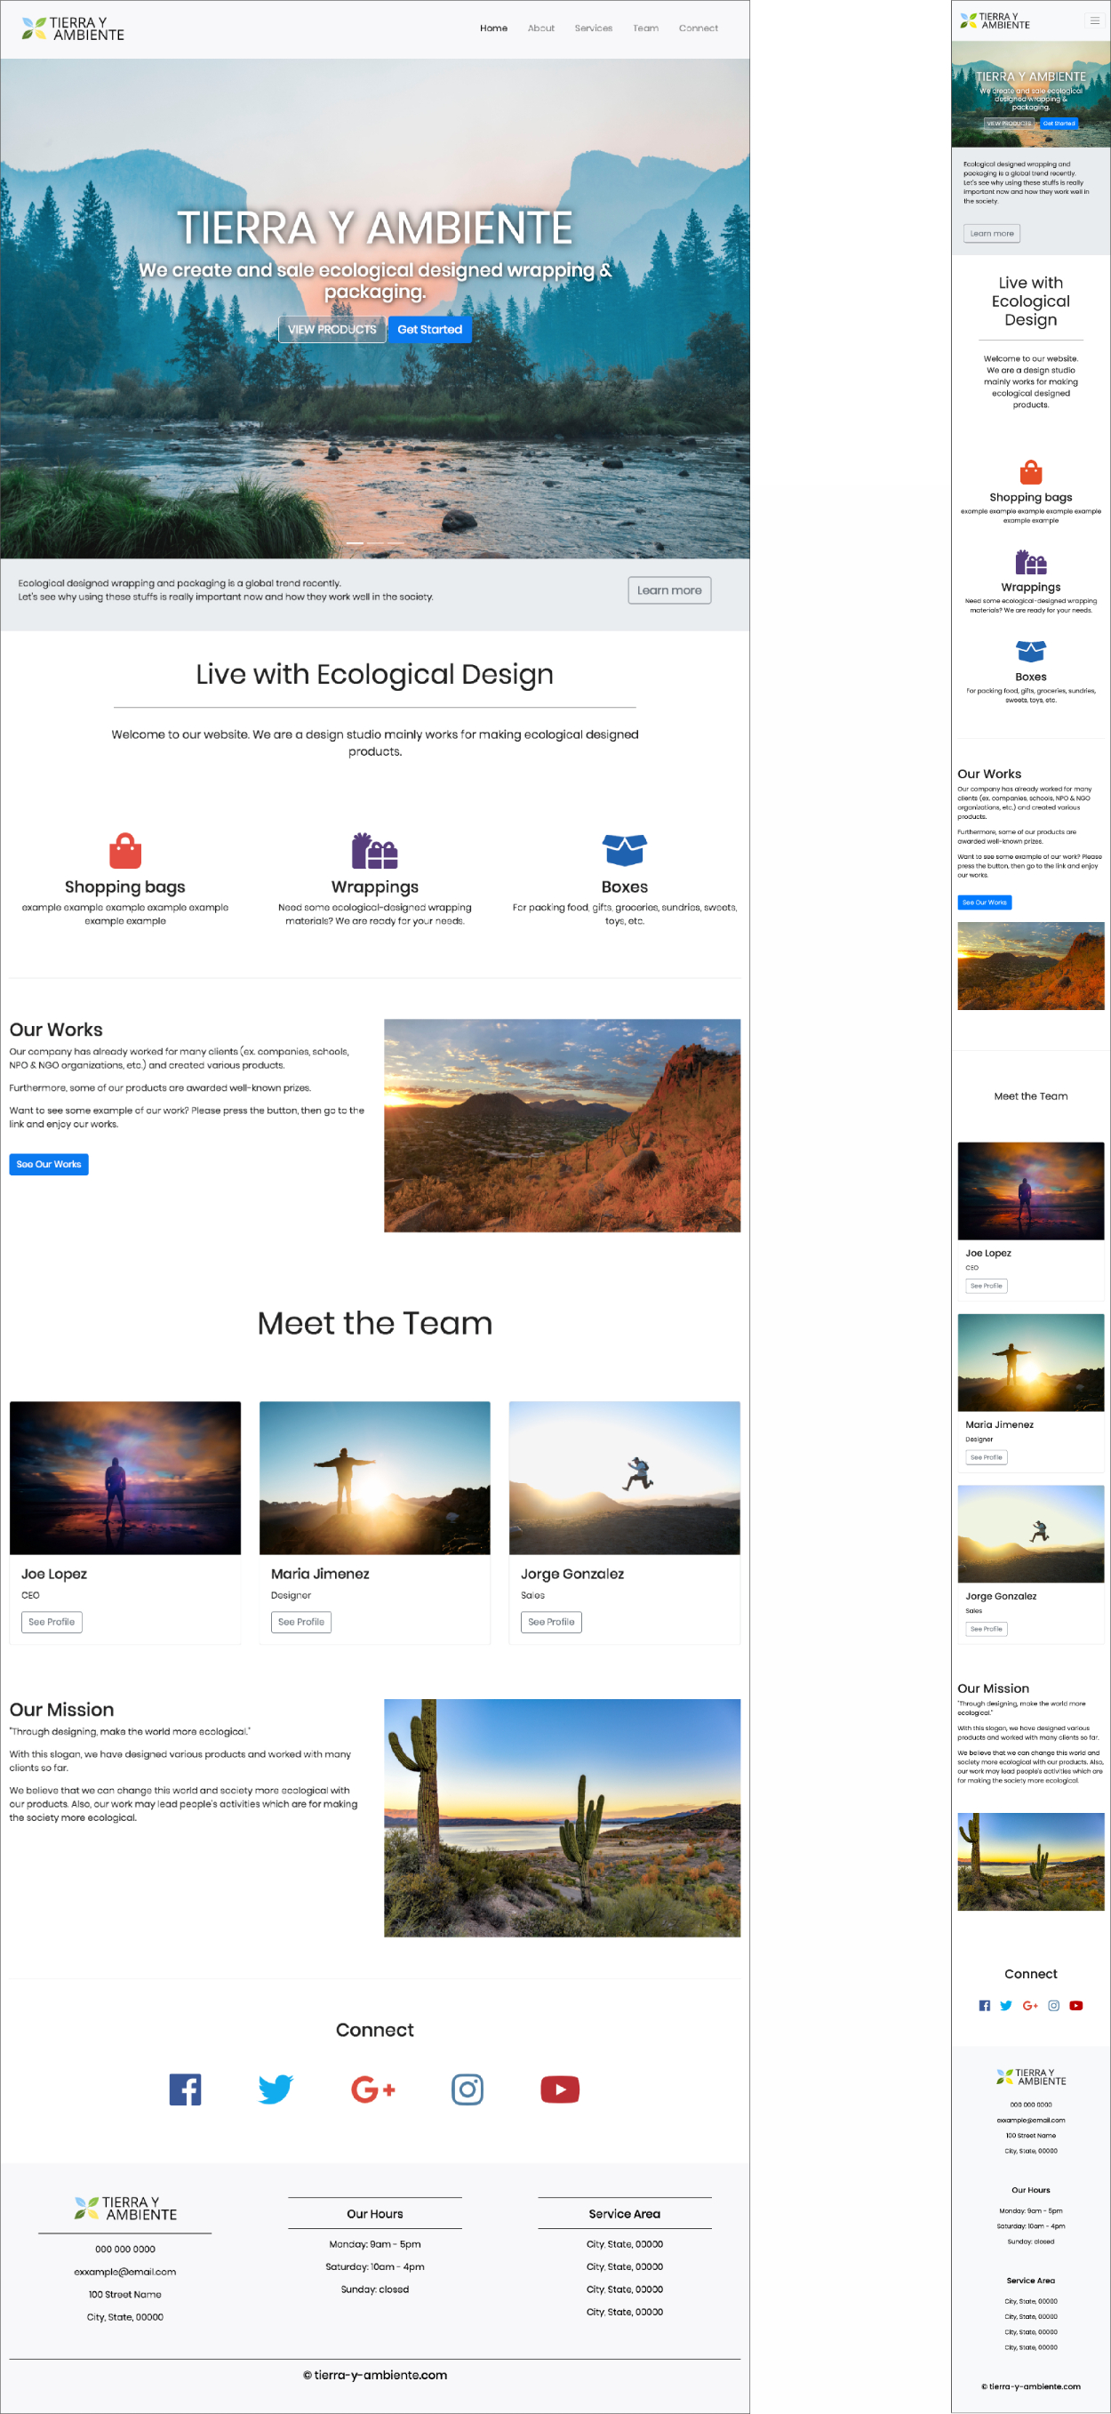Go to Services in the top navigation
The height and width of the screenshot is (2414, 1111).
click(x=593, y=28)
